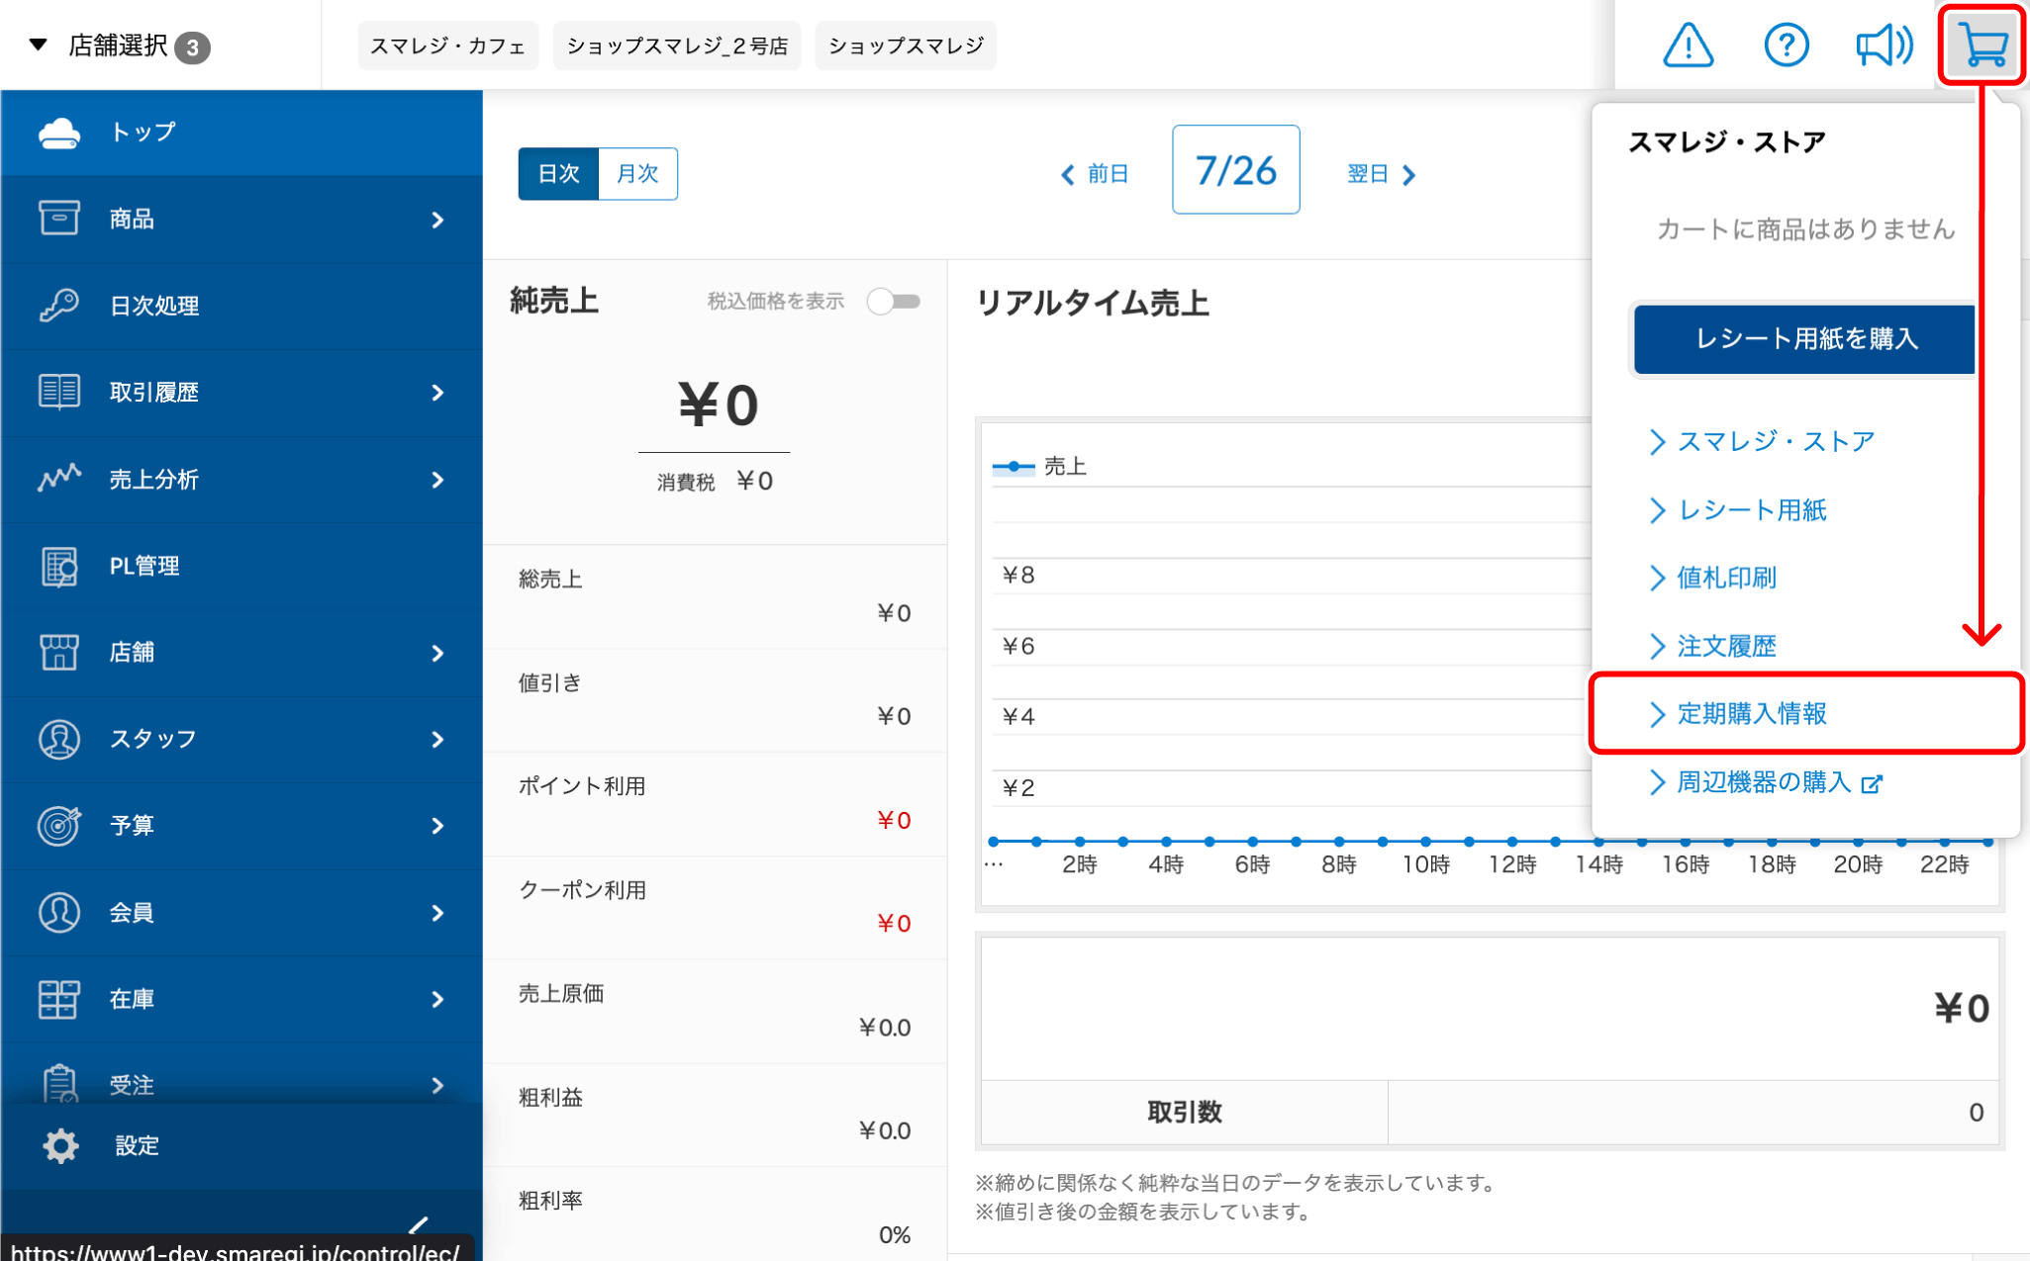
Task: Click the クーポン利用 row label
Action: point(582,890)
